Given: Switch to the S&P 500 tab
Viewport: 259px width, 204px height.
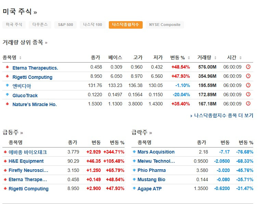Looking at the screenshot, I should [x=65, y=25].
